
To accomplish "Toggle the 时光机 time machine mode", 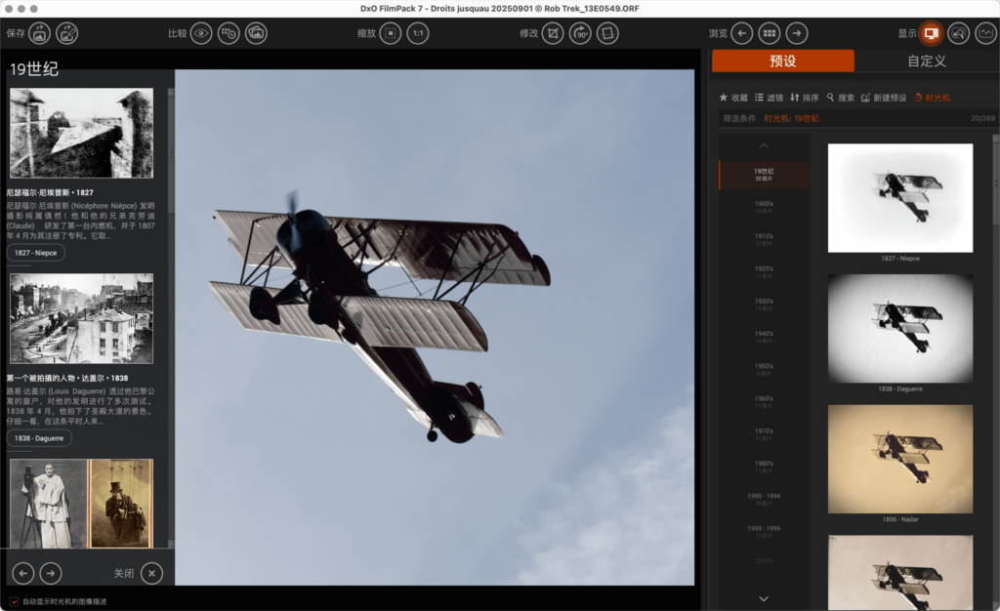I will click(x=933, y=98).
